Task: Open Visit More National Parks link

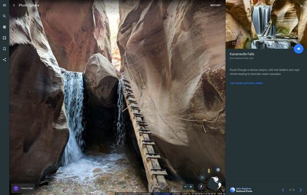Action: [x=246, y=83]
